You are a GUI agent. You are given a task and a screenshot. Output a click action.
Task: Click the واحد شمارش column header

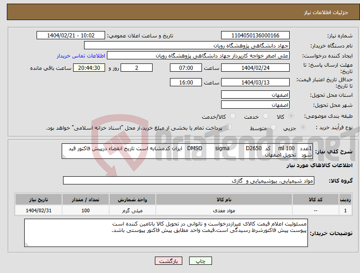click(132, 199)
